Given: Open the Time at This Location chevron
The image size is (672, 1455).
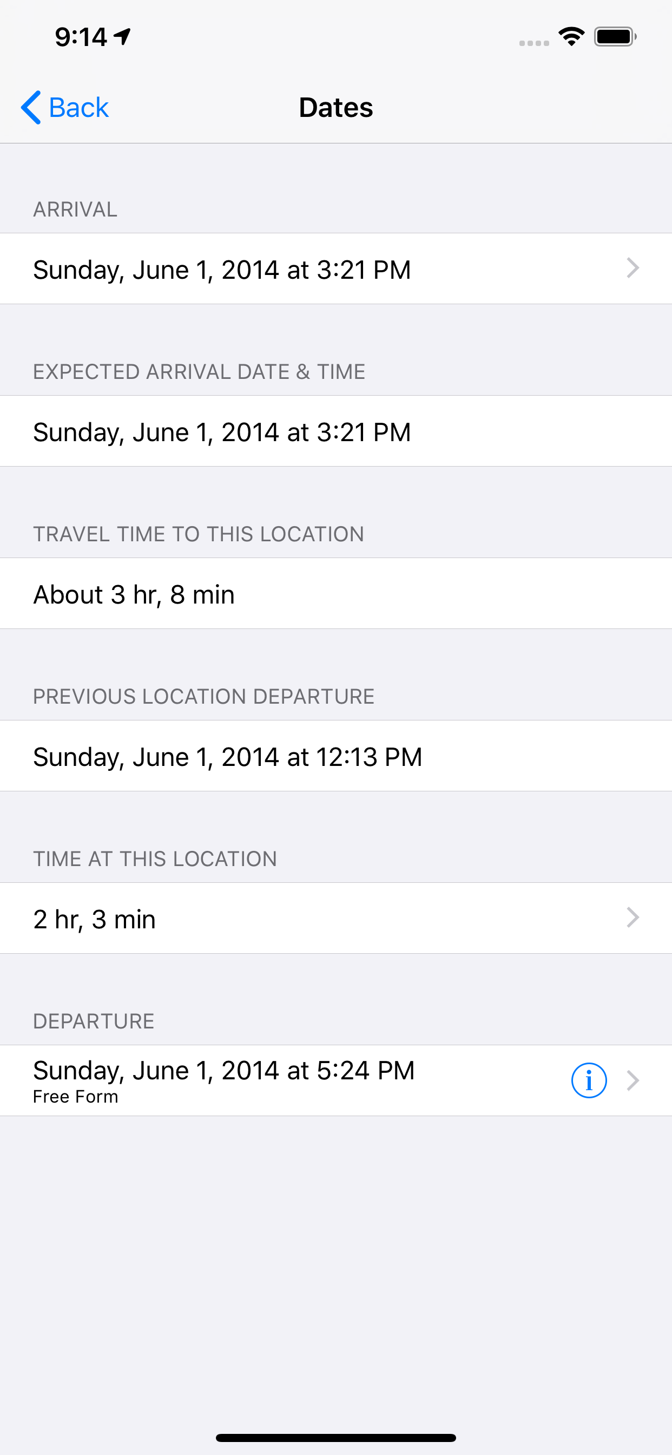Looking at the screenshot, I should tap(633, 918).
